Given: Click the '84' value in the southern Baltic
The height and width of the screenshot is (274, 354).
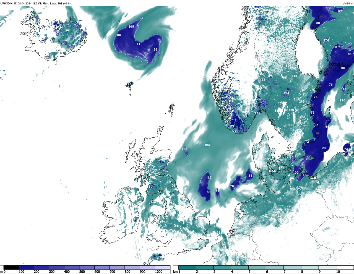Looking at the screenshot, I should [304, 175].
